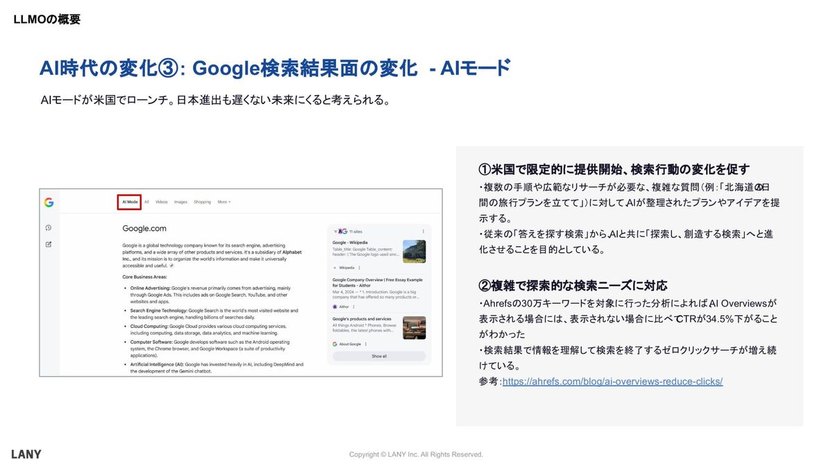Expand the More dropdown in search tabs
The image size is (833, 468).
(224, 202)
